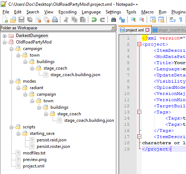
Task: Collapse the top-level campaign folder
Action: click(x=11, y=49)
